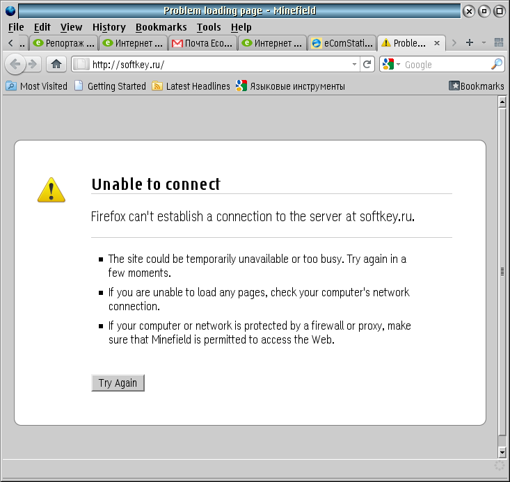
Task: Click the Internet Explorer icon on eComStati tab
Action: pos(316,43)
